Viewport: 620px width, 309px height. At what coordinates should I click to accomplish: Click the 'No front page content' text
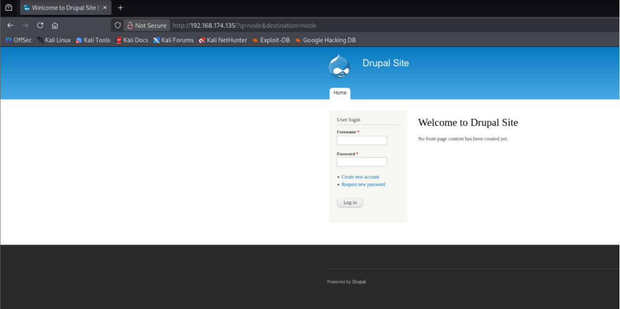[463, 139]
